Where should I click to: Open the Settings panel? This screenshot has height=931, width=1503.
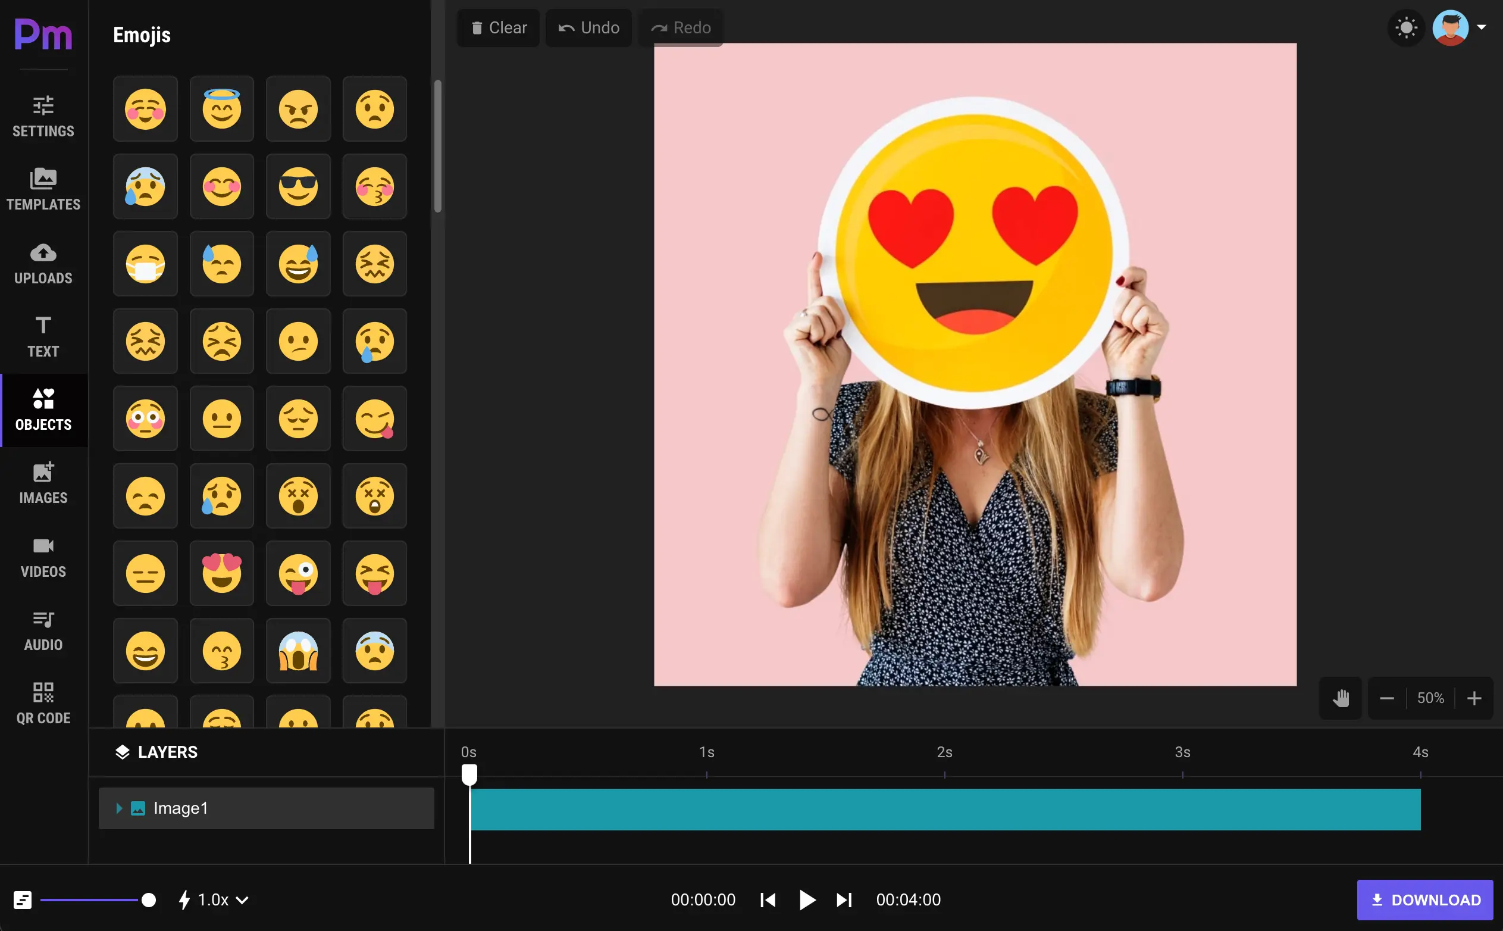pos(43,114)
